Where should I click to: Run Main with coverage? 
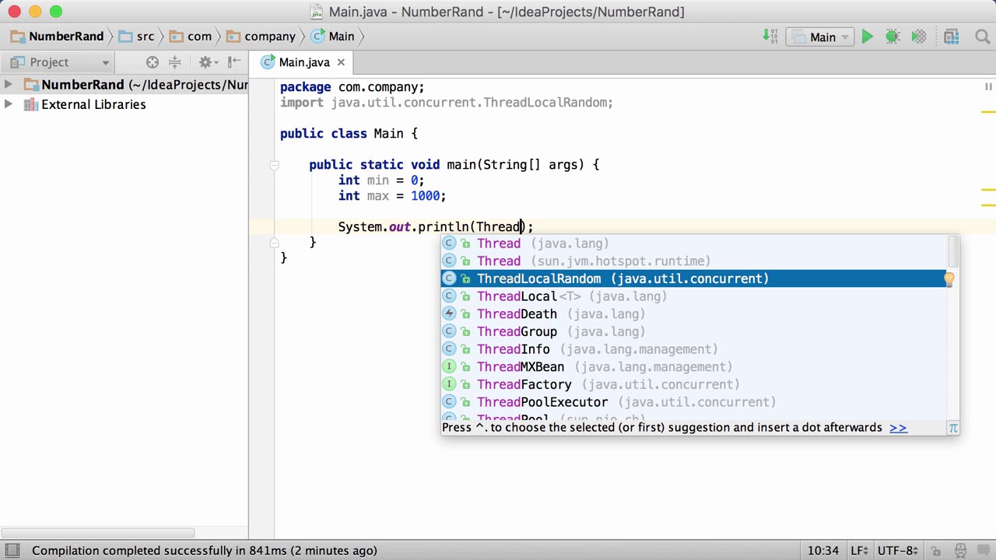919,37
